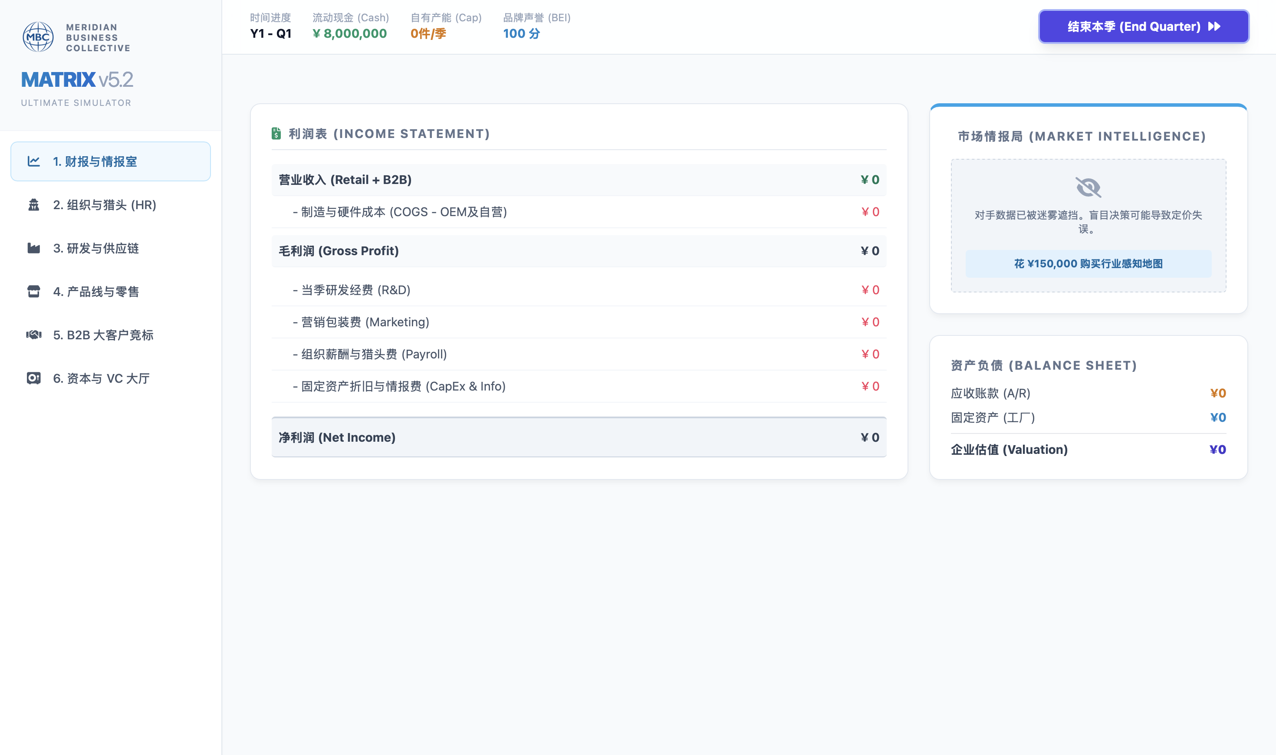Viewport: 1276px width, 755px height.
Task: Open 5. B2B 大客户竞标 page
Action: tap(110, 335)
